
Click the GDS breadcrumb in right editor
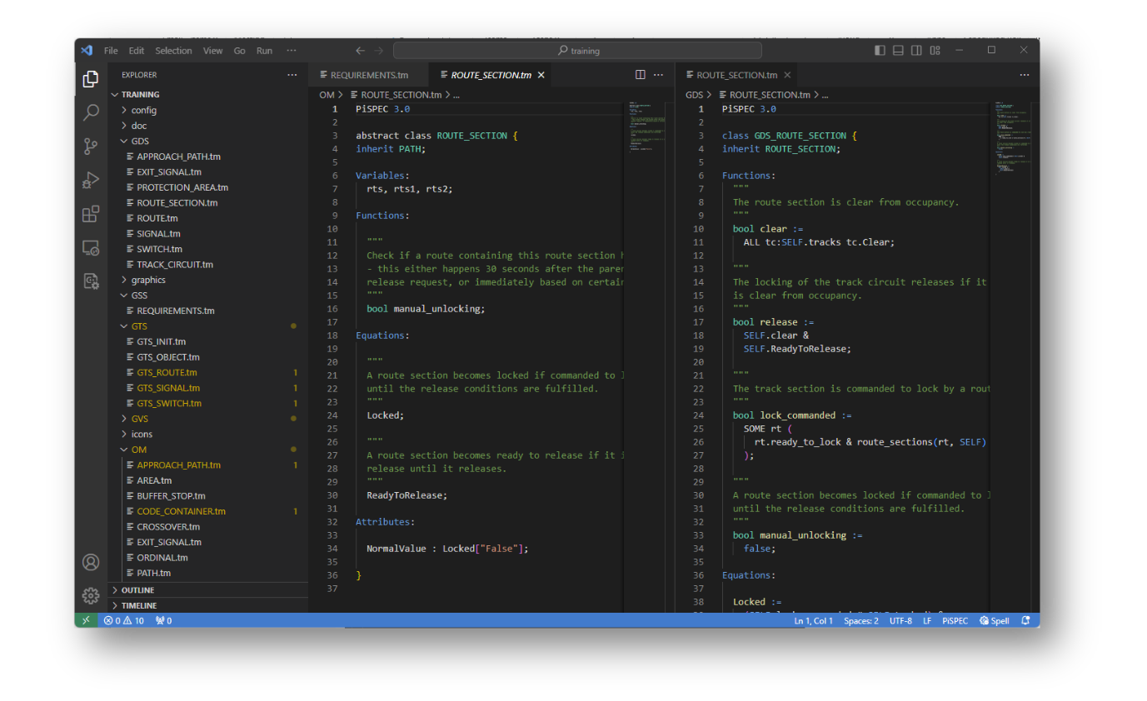[x=694, y=95]
